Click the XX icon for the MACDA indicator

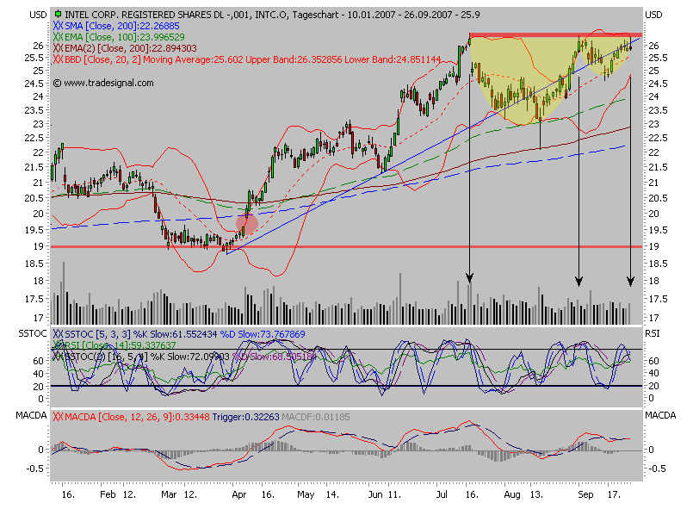56,416
